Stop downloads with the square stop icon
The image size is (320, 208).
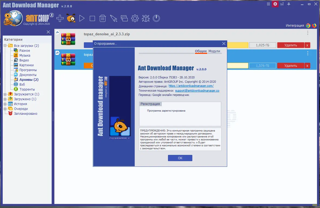pyautogui.click(x=92, y=18)
